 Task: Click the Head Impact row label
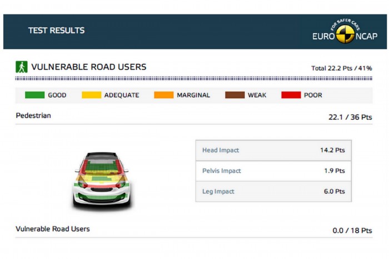221,150
